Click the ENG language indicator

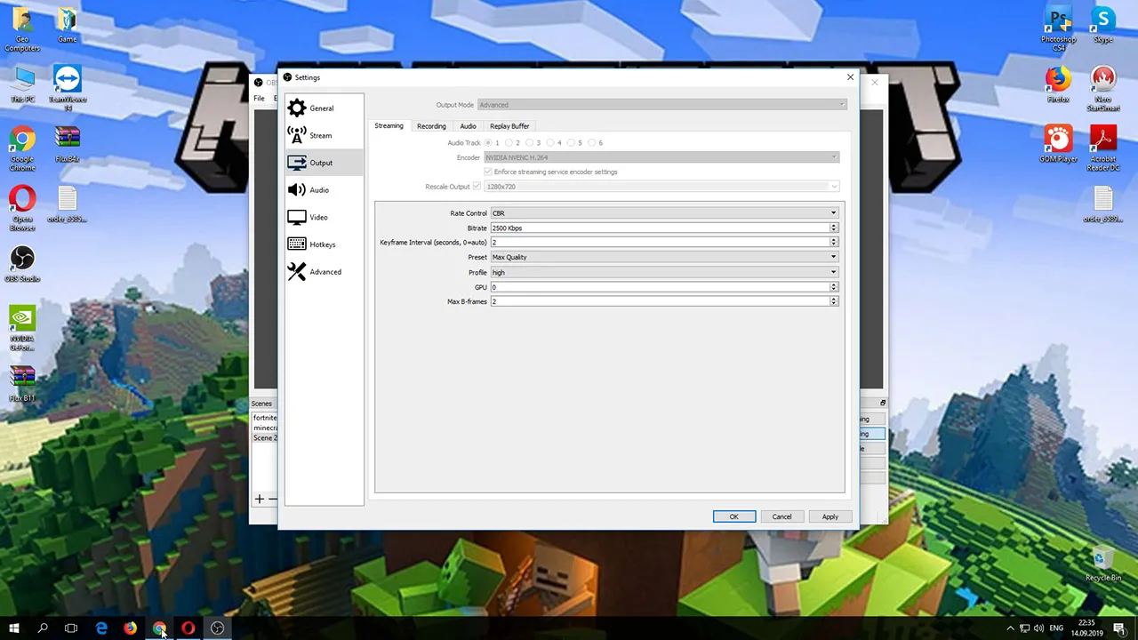1056,628
